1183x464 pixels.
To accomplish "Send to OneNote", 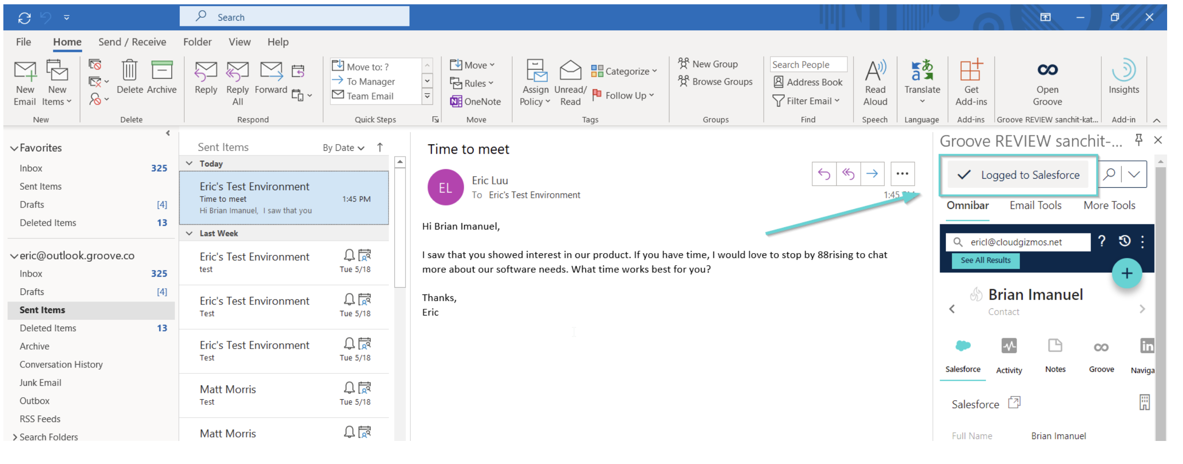I will 476,101.
